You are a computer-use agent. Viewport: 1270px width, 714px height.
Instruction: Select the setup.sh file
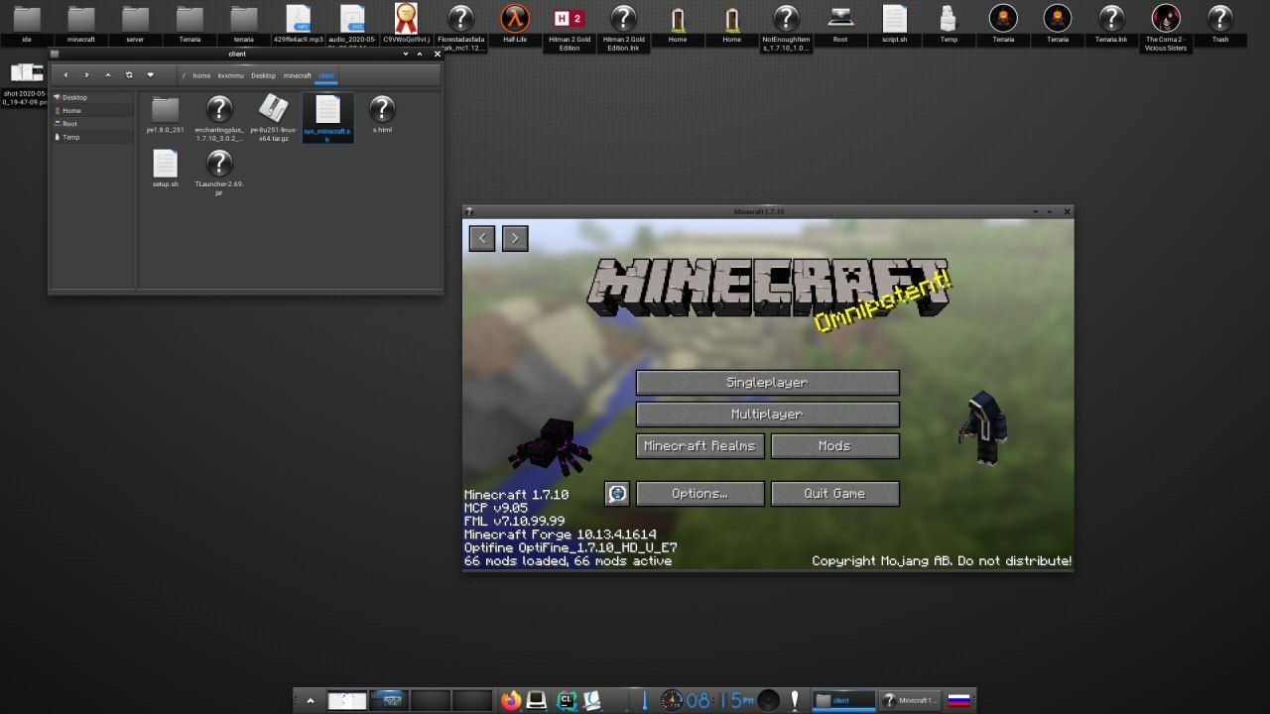pyautogui.click(x=165, y=169)
